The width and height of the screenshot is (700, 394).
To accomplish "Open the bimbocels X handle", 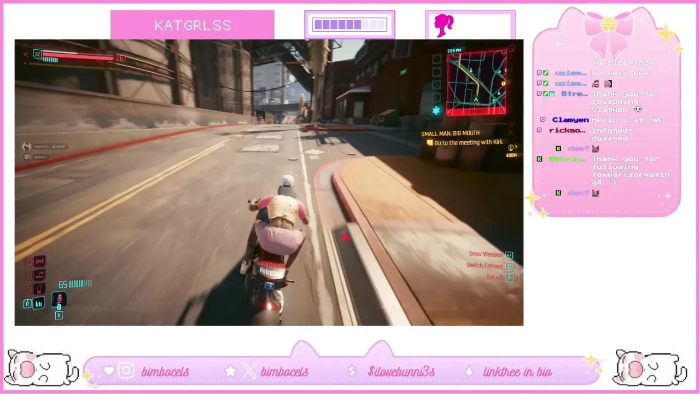I will (284, 372).
